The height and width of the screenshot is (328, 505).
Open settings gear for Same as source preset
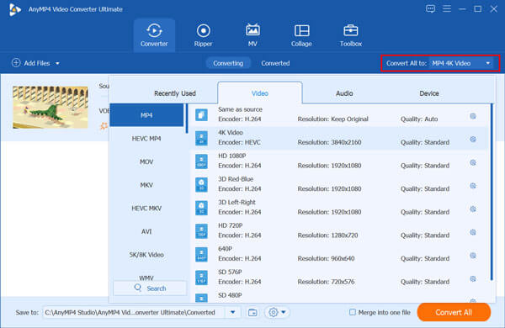coord(473,116)
